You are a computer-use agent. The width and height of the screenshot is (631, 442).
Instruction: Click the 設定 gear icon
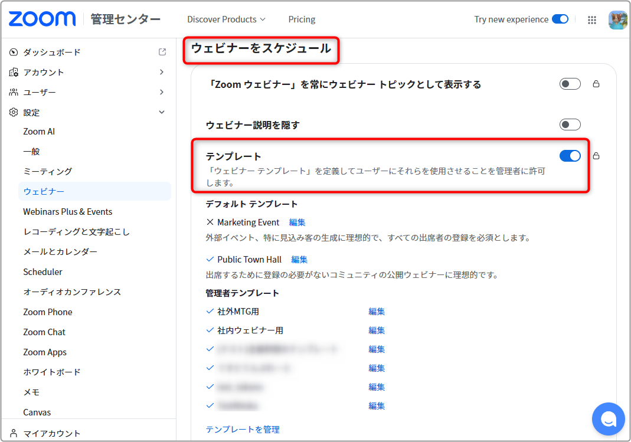(13, 112)
